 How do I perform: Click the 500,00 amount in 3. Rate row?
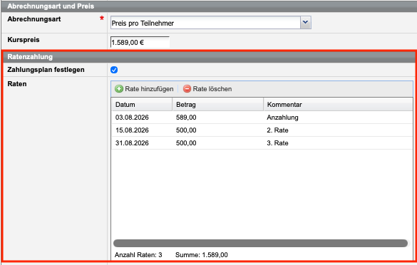186,143
